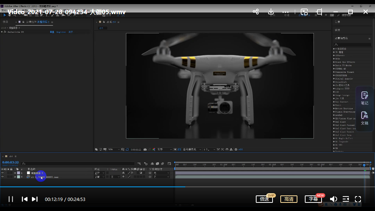Open parent dropdown for layer 2
The width and height of the screenshot is (375, 211).
click(161, 177)
